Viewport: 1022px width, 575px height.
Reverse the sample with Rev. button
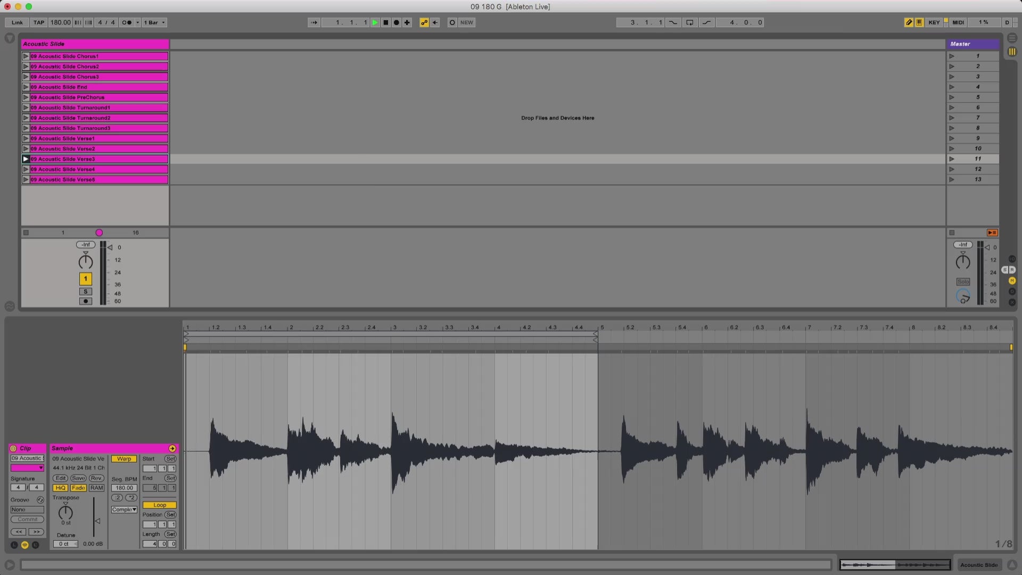click(x=96, y=478)
